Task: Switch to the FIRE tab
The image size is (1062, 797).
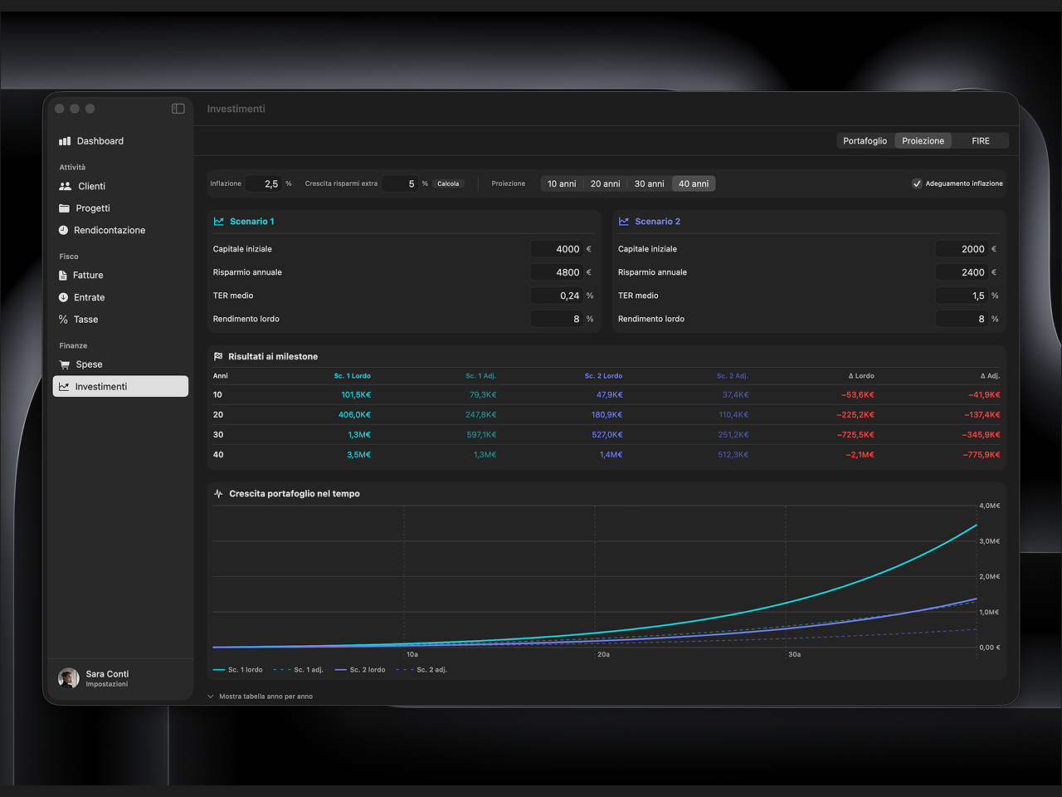Action: [981, 141]
